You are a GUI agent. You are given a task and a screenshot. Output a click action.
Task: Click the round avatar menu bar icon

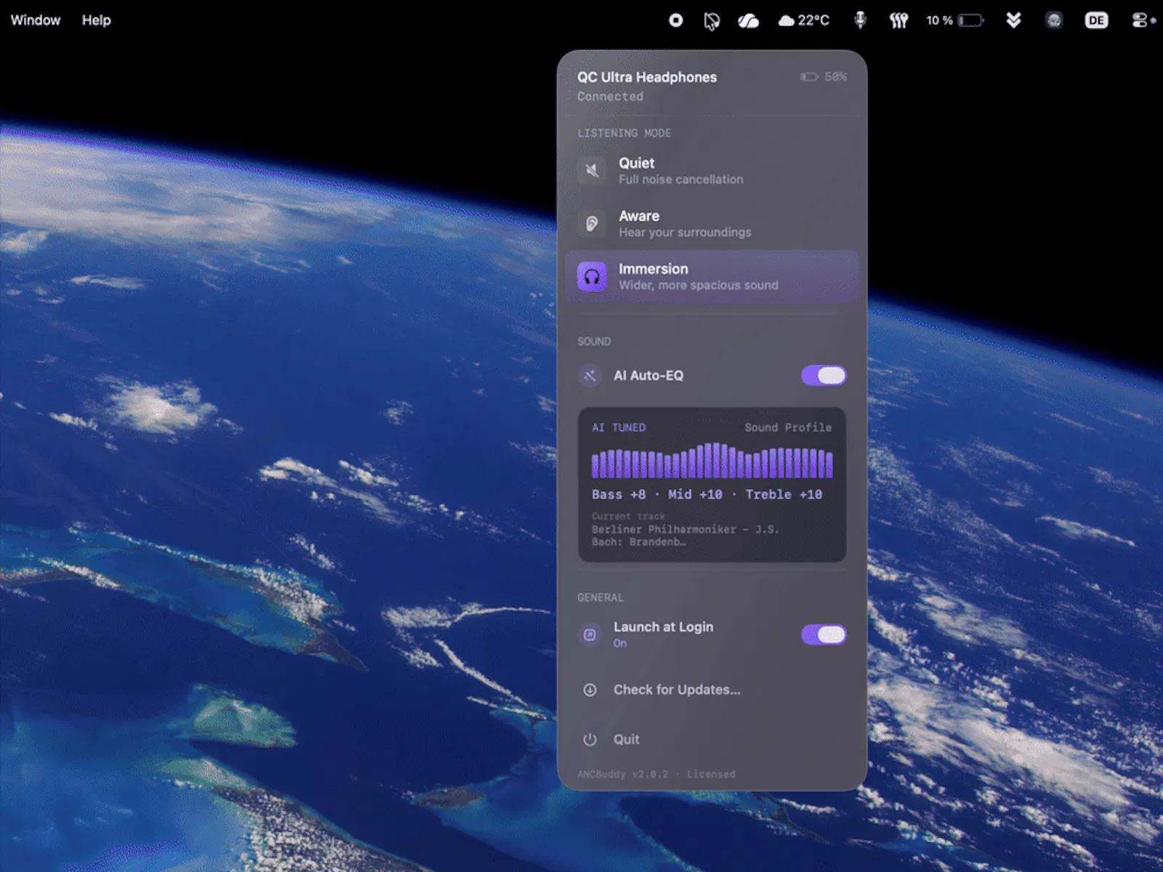tap(1054, 20)
